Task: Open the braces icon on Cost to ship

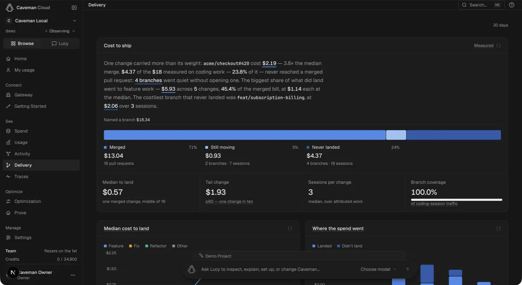Action: (498, 46)
